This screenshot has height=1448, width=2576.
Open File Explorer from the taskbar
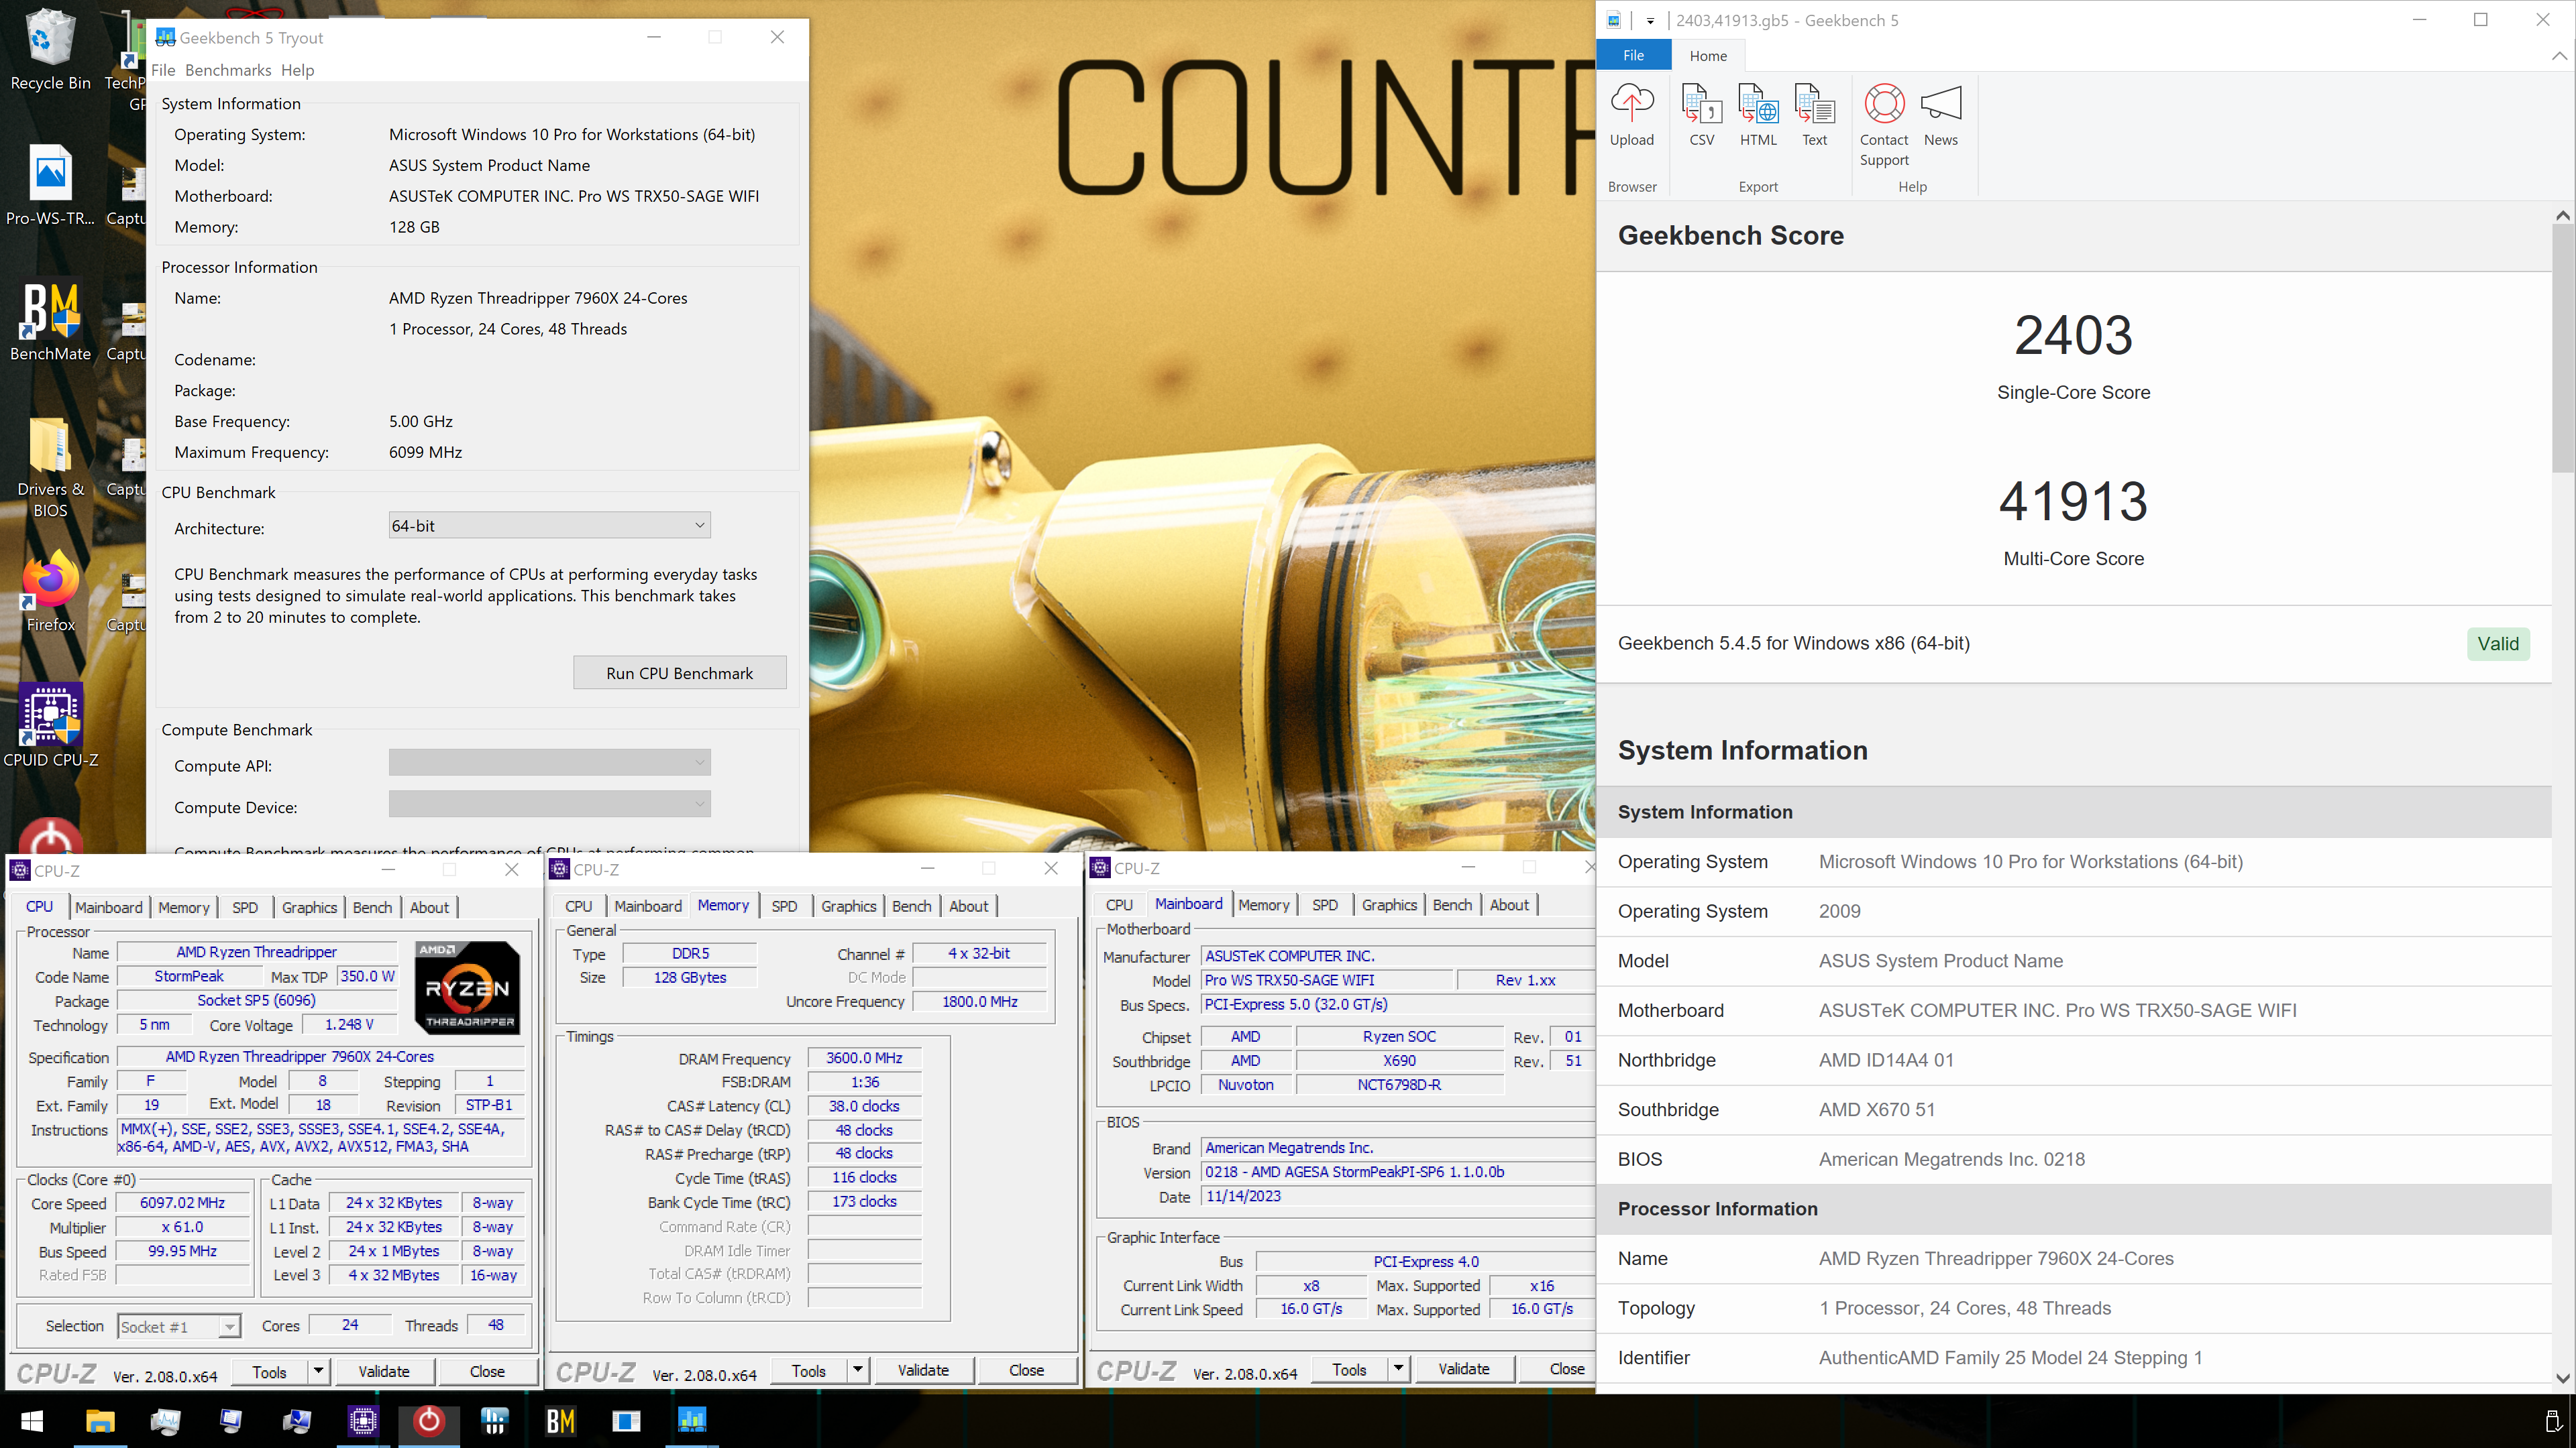pos(100,1421)
